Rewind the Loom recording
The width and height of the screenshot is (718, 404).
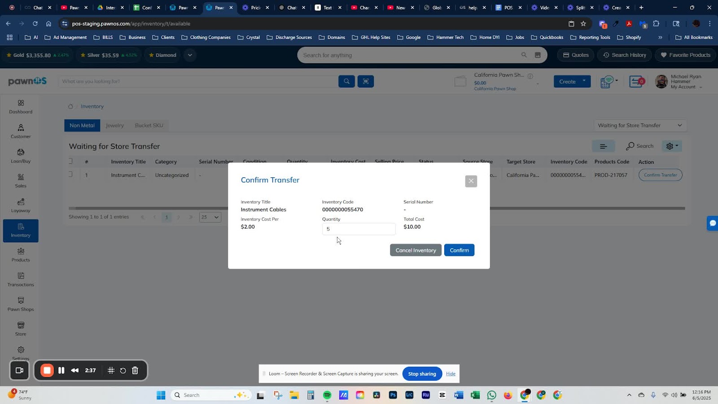[75, 370]
